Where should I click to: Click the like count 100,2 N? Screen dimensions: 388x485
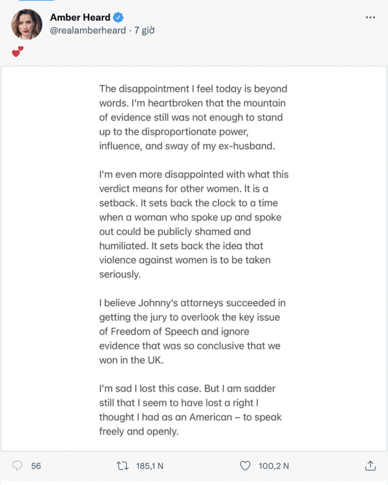(274, 466)
